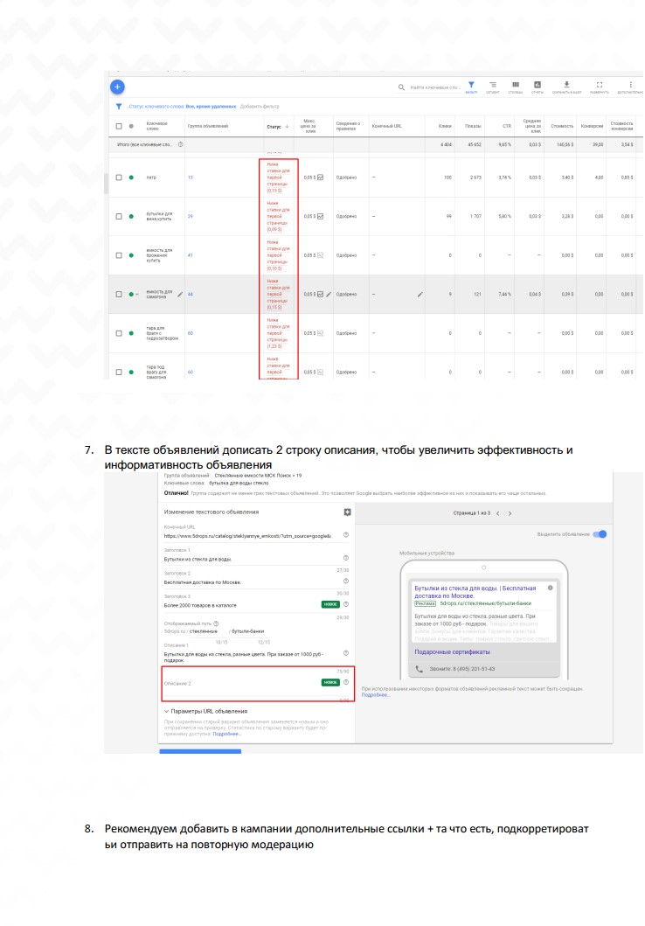
Task: Click Клики column header
Action: tap(445, 126)
